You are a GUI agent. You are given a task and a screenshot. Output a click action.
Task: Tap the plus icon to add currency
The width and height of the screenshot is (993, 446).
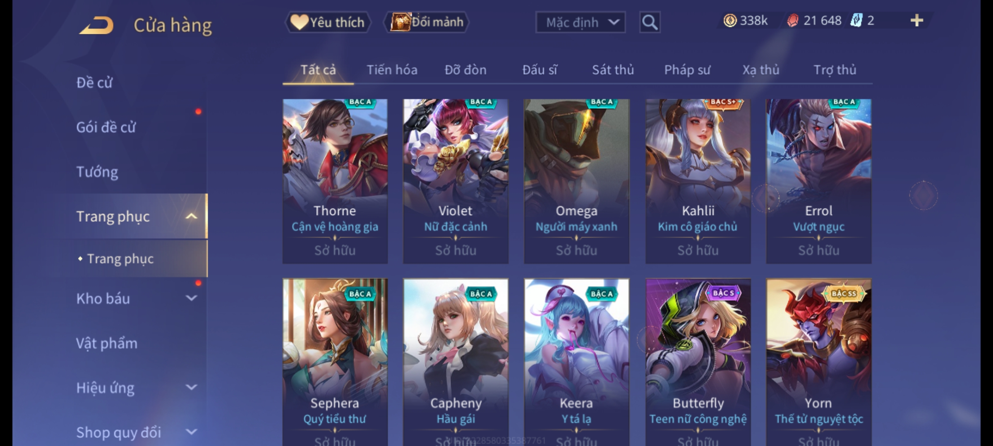[917, 20]
